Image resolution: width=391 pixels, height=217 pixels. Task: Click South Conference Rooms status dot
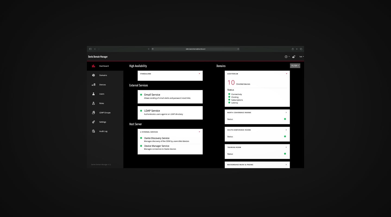tap(285, 136)
